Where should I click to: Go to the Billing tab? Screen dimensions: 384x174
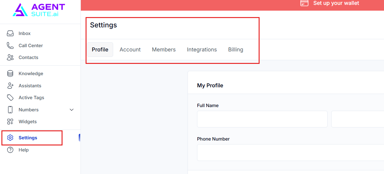pyautogui.click(x=236, y=50)
